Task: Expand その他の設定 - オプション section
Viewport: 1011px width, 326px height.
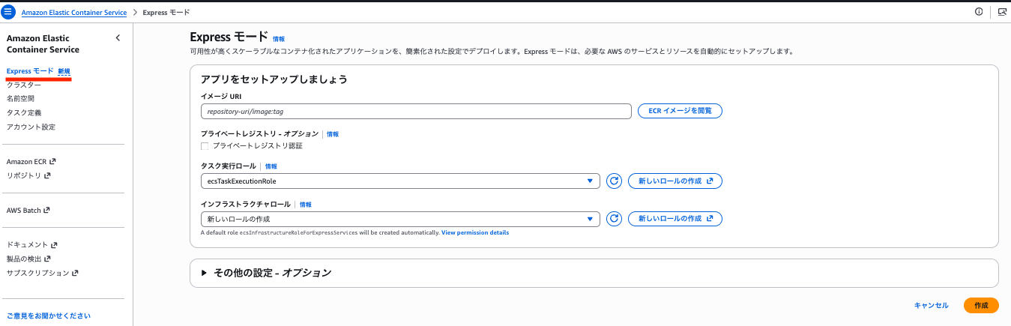Action: coord(266,273)
